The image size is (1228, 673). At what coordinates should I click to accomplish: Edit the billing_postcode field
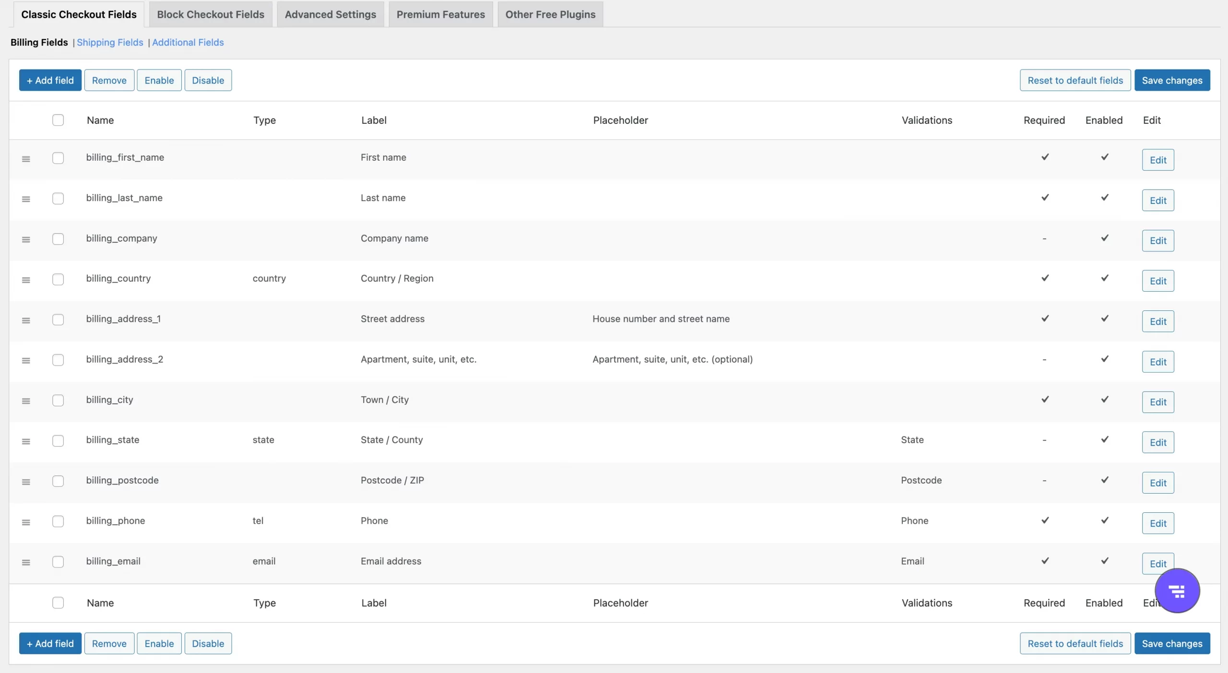pyautogui.click(x=1158, y=483)
